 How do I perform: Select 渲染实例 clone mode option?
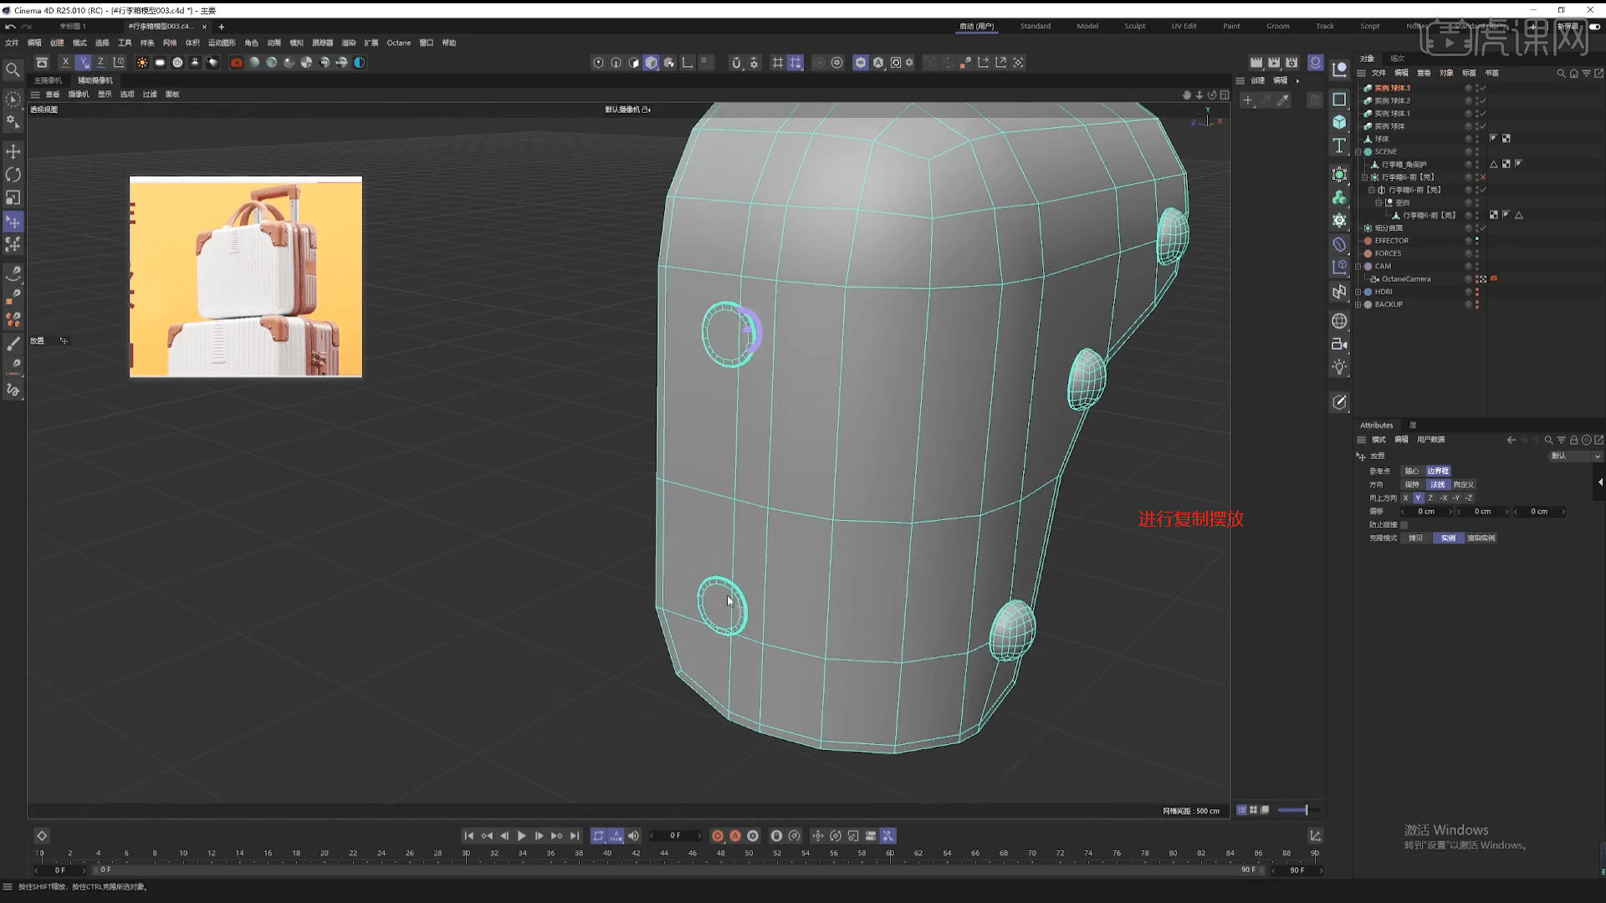click(x=1481, y=538)
